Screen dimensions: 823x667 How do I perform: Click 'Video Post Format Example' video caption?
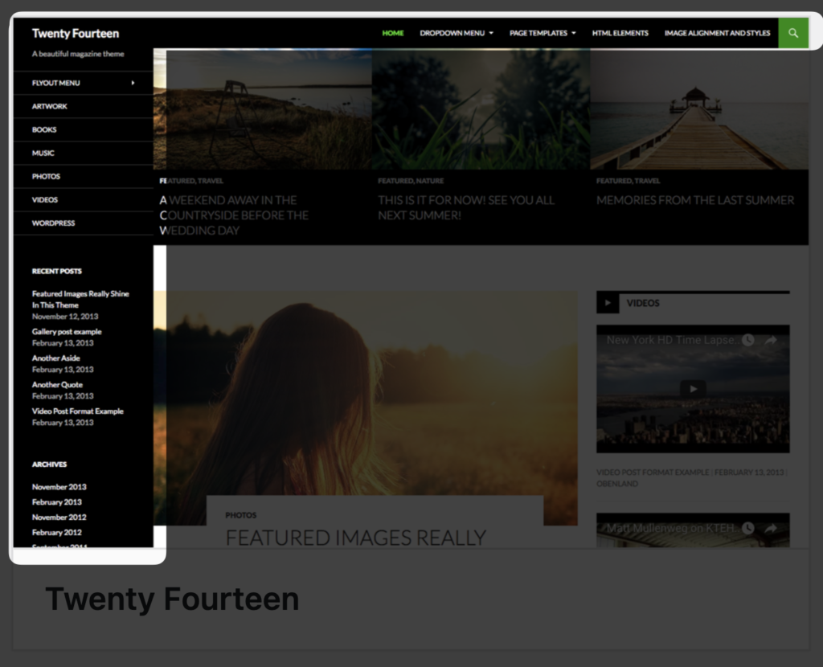(x=653, y=473)
